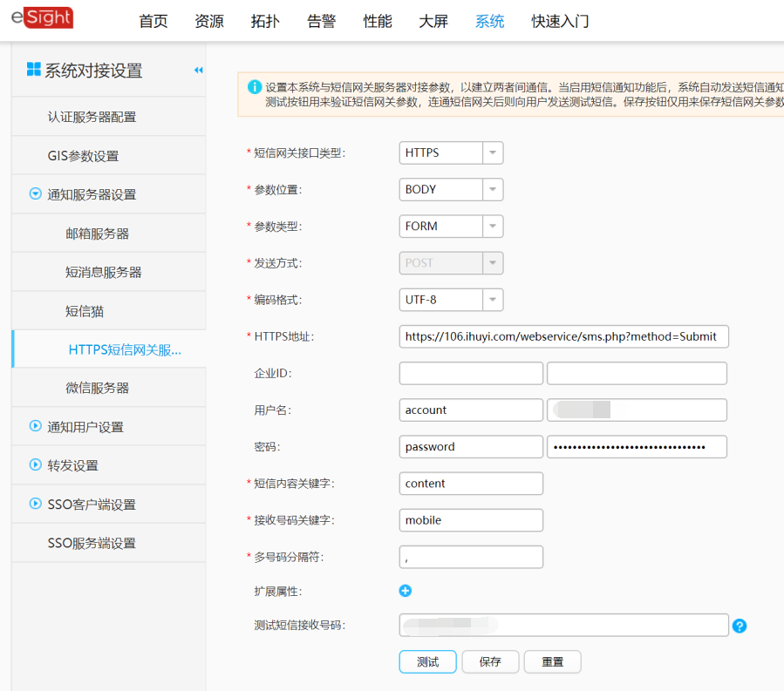Screen dimensions: 784x691
Task: Collapse the 通知服务器设置 tree node
Action: [x=35, y=194]
